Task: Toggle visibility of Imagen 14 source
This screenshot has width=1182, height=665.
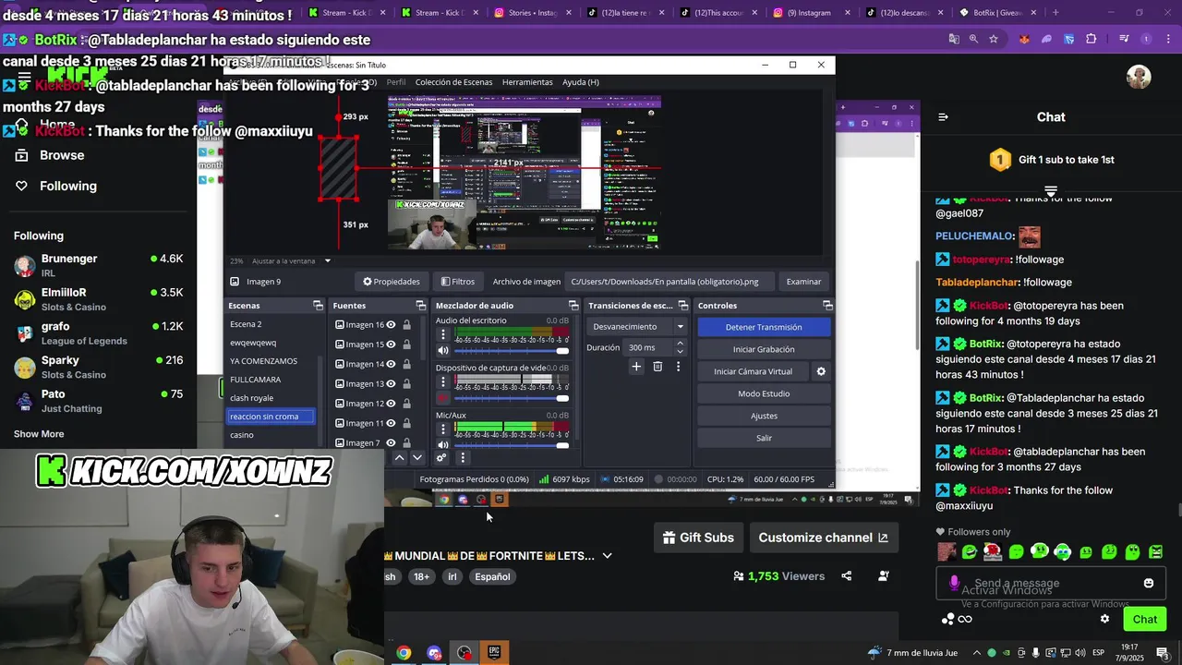Action: point(391,364)
